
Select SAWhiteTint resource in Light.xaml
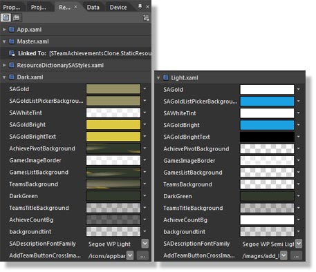click(x=180, y=113)
